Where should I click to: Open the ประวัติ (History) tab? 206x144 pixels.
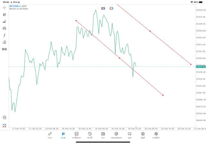coord(89,135)
